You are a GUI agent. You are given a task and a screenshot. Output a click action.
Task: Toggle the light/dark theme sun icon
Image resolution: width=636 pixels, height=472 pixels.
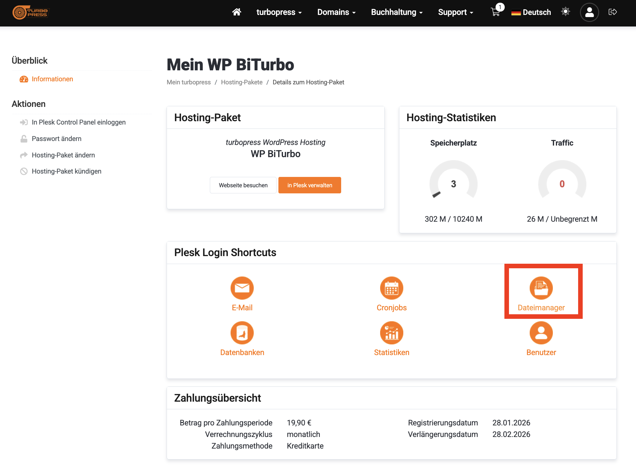point(565,12)
